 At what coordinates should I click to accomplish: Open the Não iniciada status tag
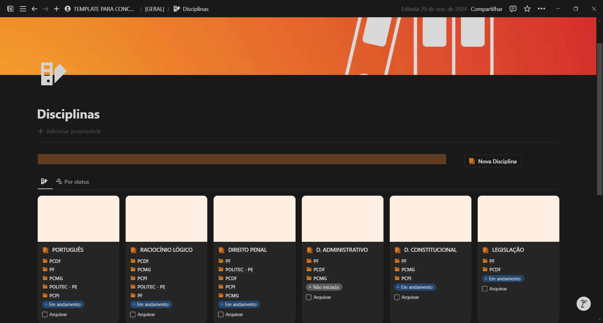[x=324, y=287]
